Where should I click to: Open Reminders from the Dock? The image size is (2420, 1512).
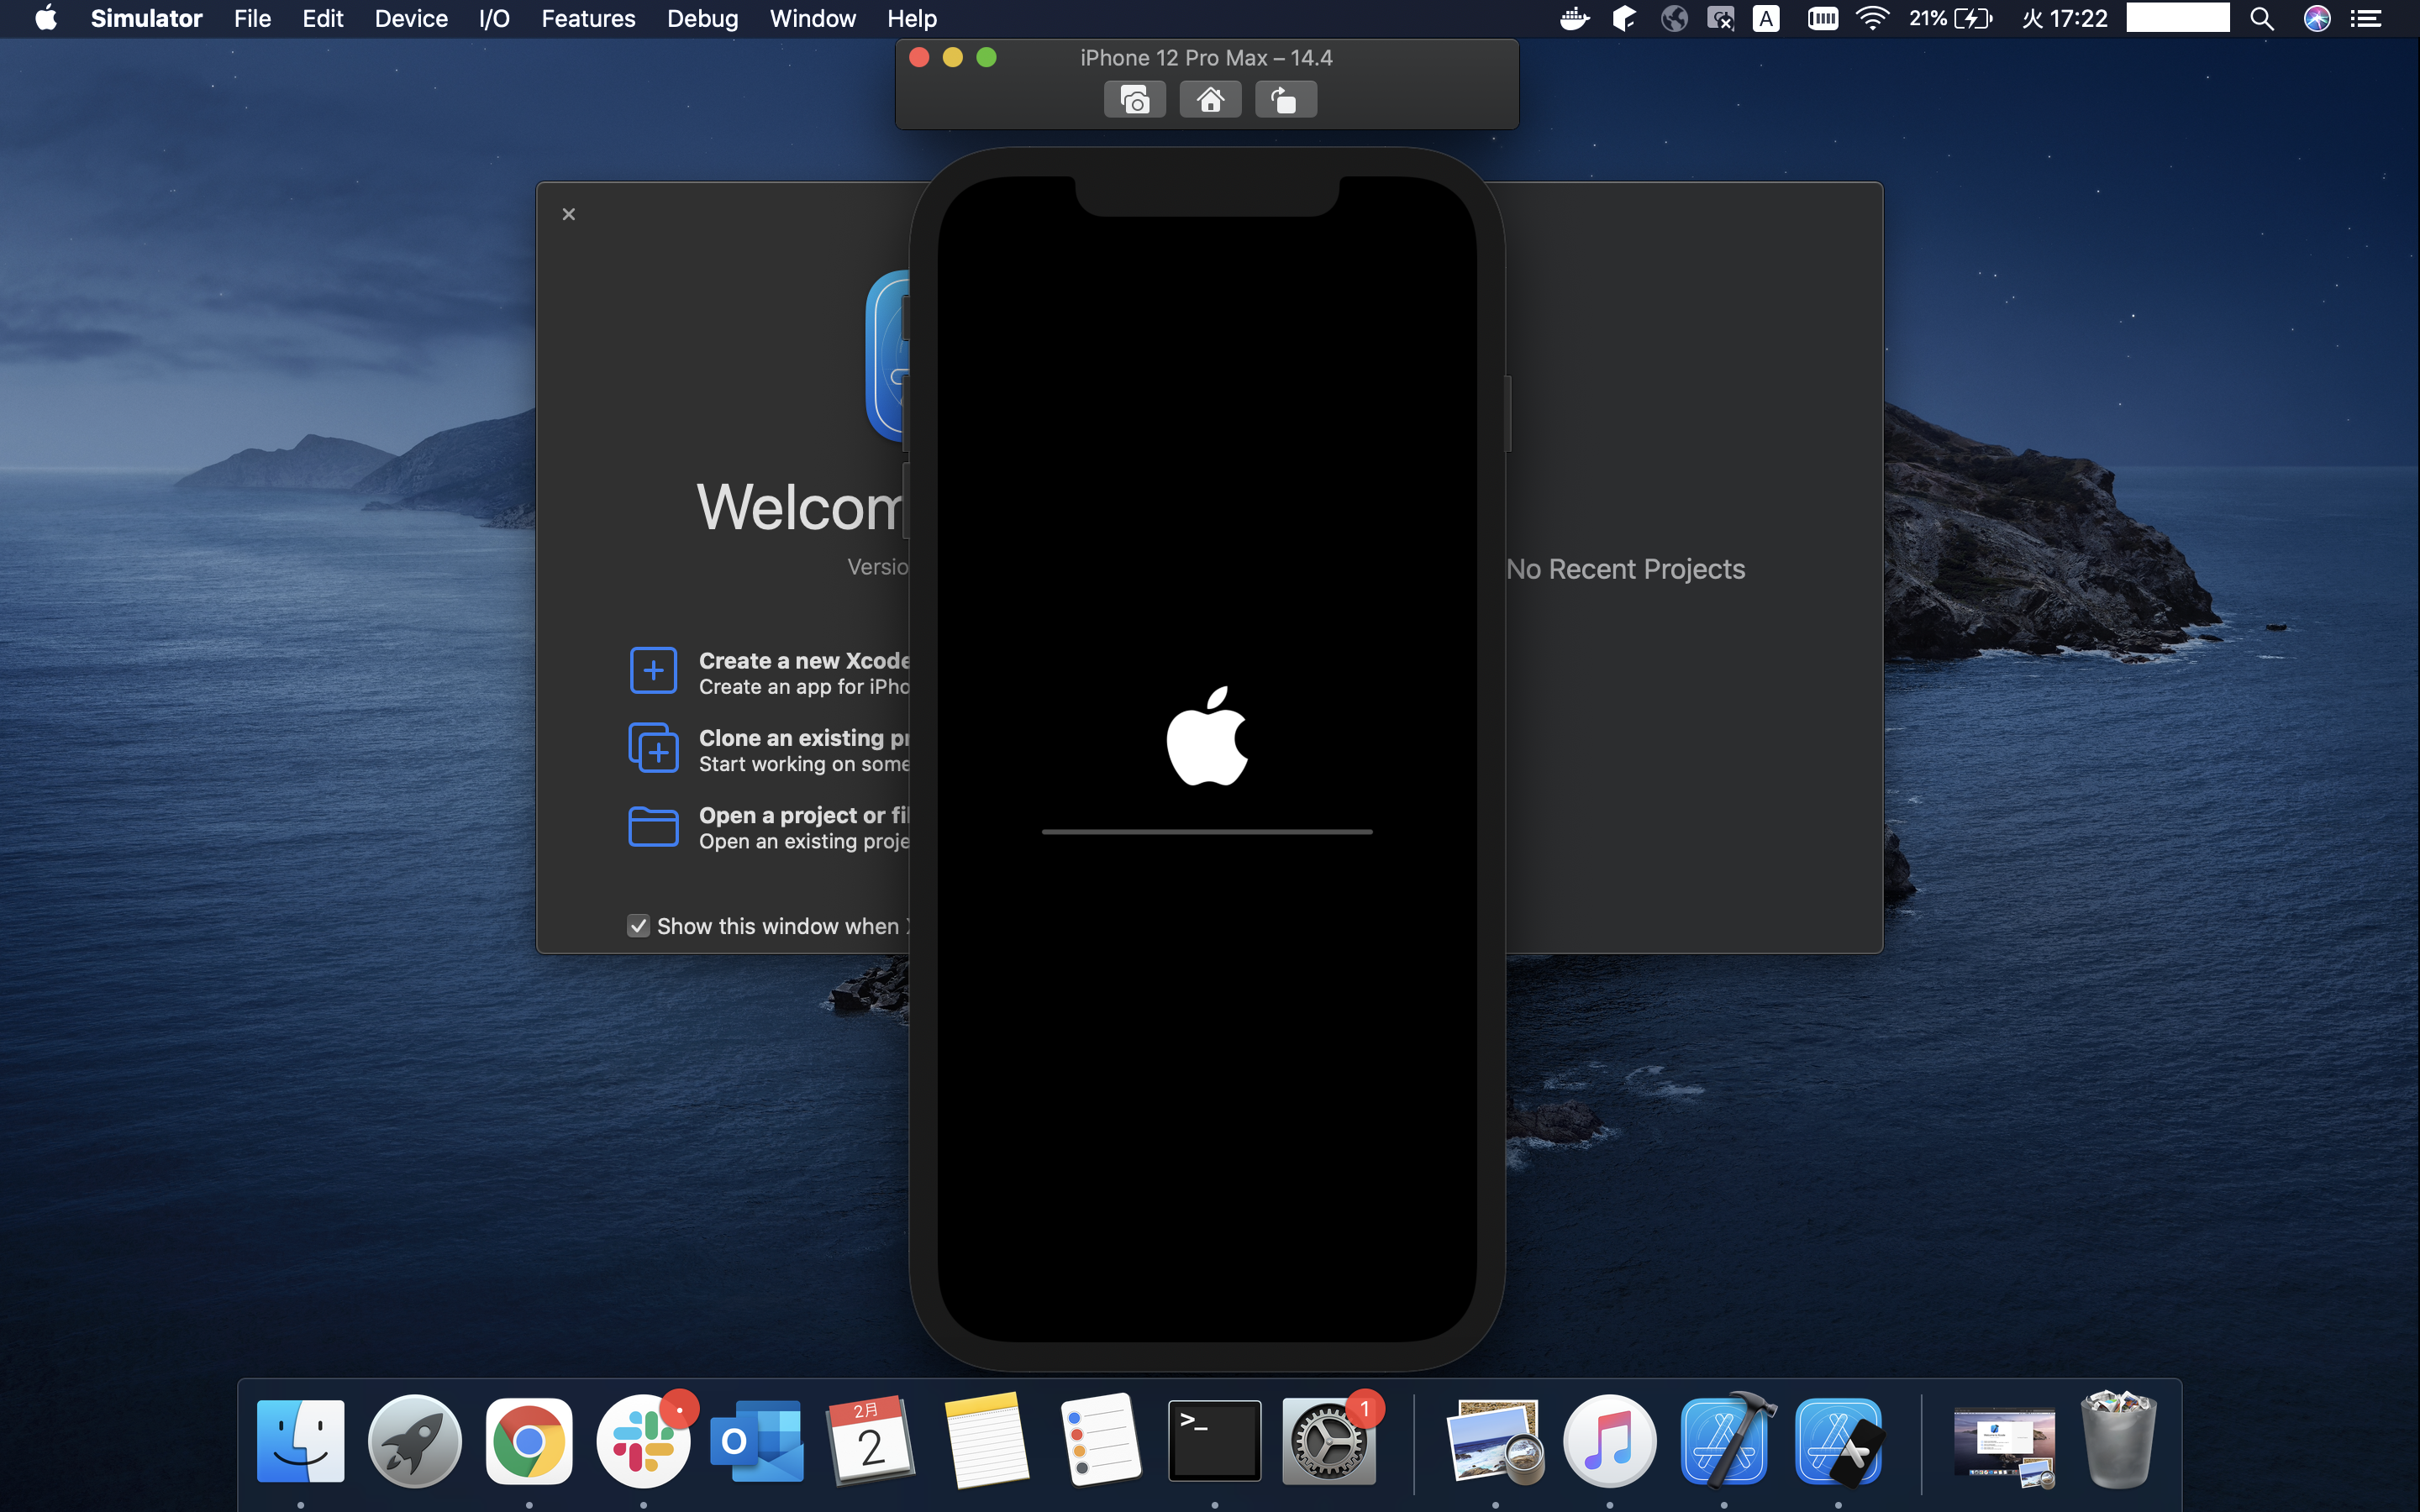click(x=1100, y=1441)
